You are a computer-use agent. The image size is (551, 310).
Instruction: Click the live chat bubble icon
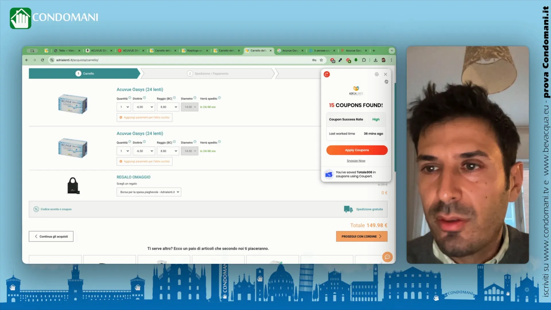387,257
